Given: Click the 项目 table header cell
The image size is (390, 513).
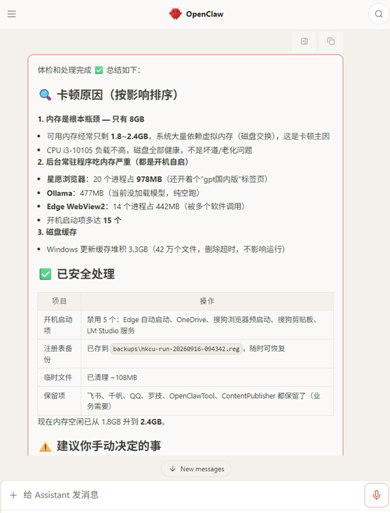Looking at the screenshot, I should point(59,301).
